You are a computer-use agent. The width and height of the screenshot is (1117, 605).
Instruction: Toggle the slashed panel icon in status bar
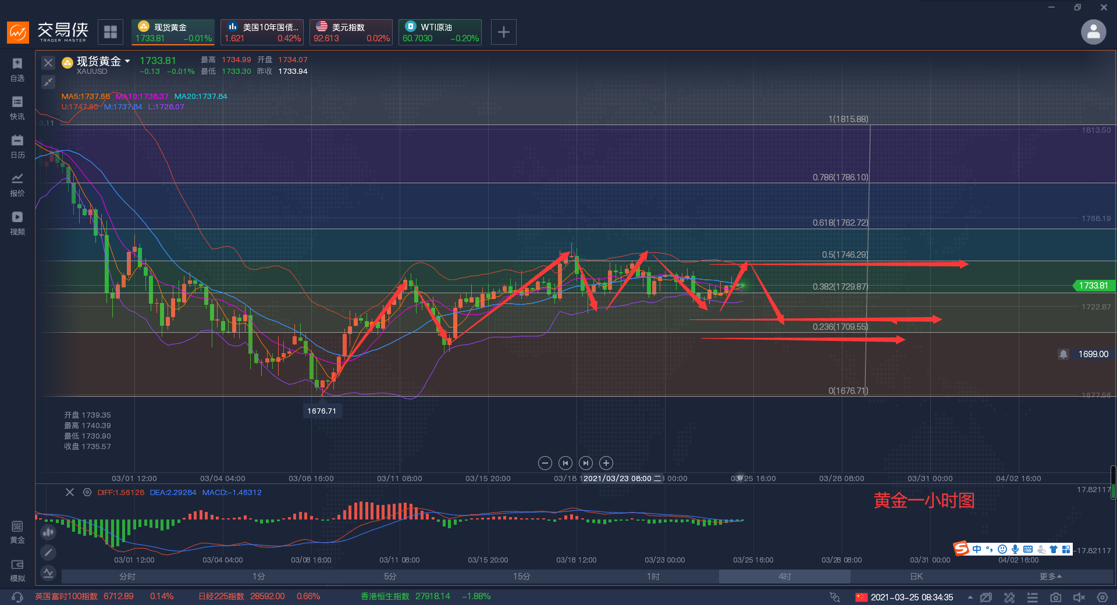pyautogui.click(x=986, y=597)
